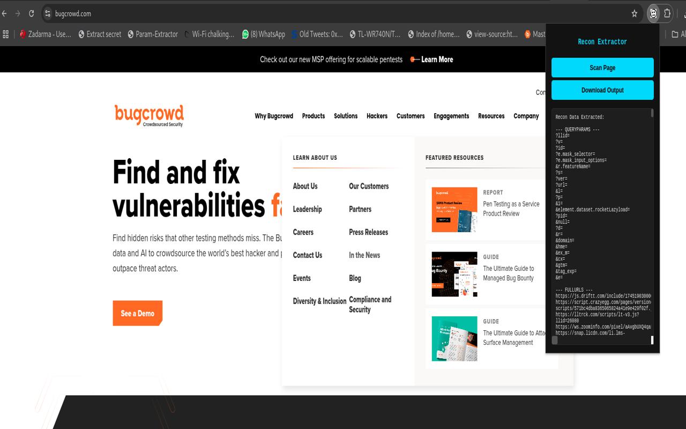Open the Why Bugcrowd navigation menu
The image size is (686, 429).
click(274, 116)
